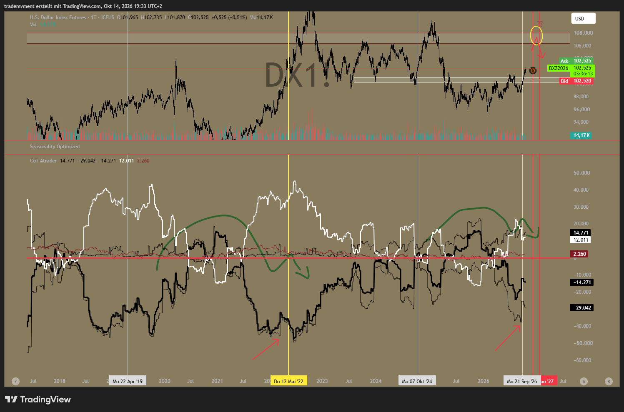The width and height of the screenshot is (624, 412).
Task: Click the header text tradernvment erstellt mit TradingView.com
Action: (53, 6)
